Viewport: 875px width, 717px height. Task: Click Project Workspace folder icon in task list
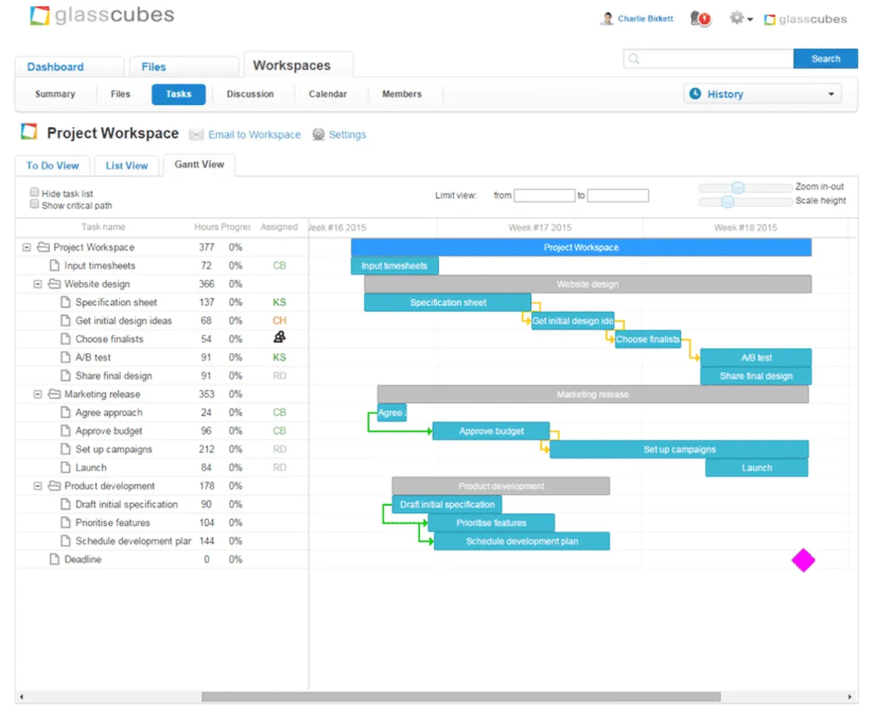click(x=42, y=247)
